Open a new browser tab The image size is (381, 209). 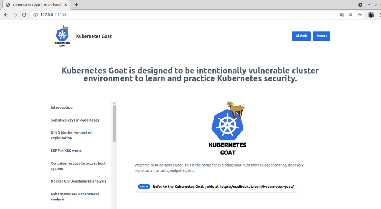point(76,5)
